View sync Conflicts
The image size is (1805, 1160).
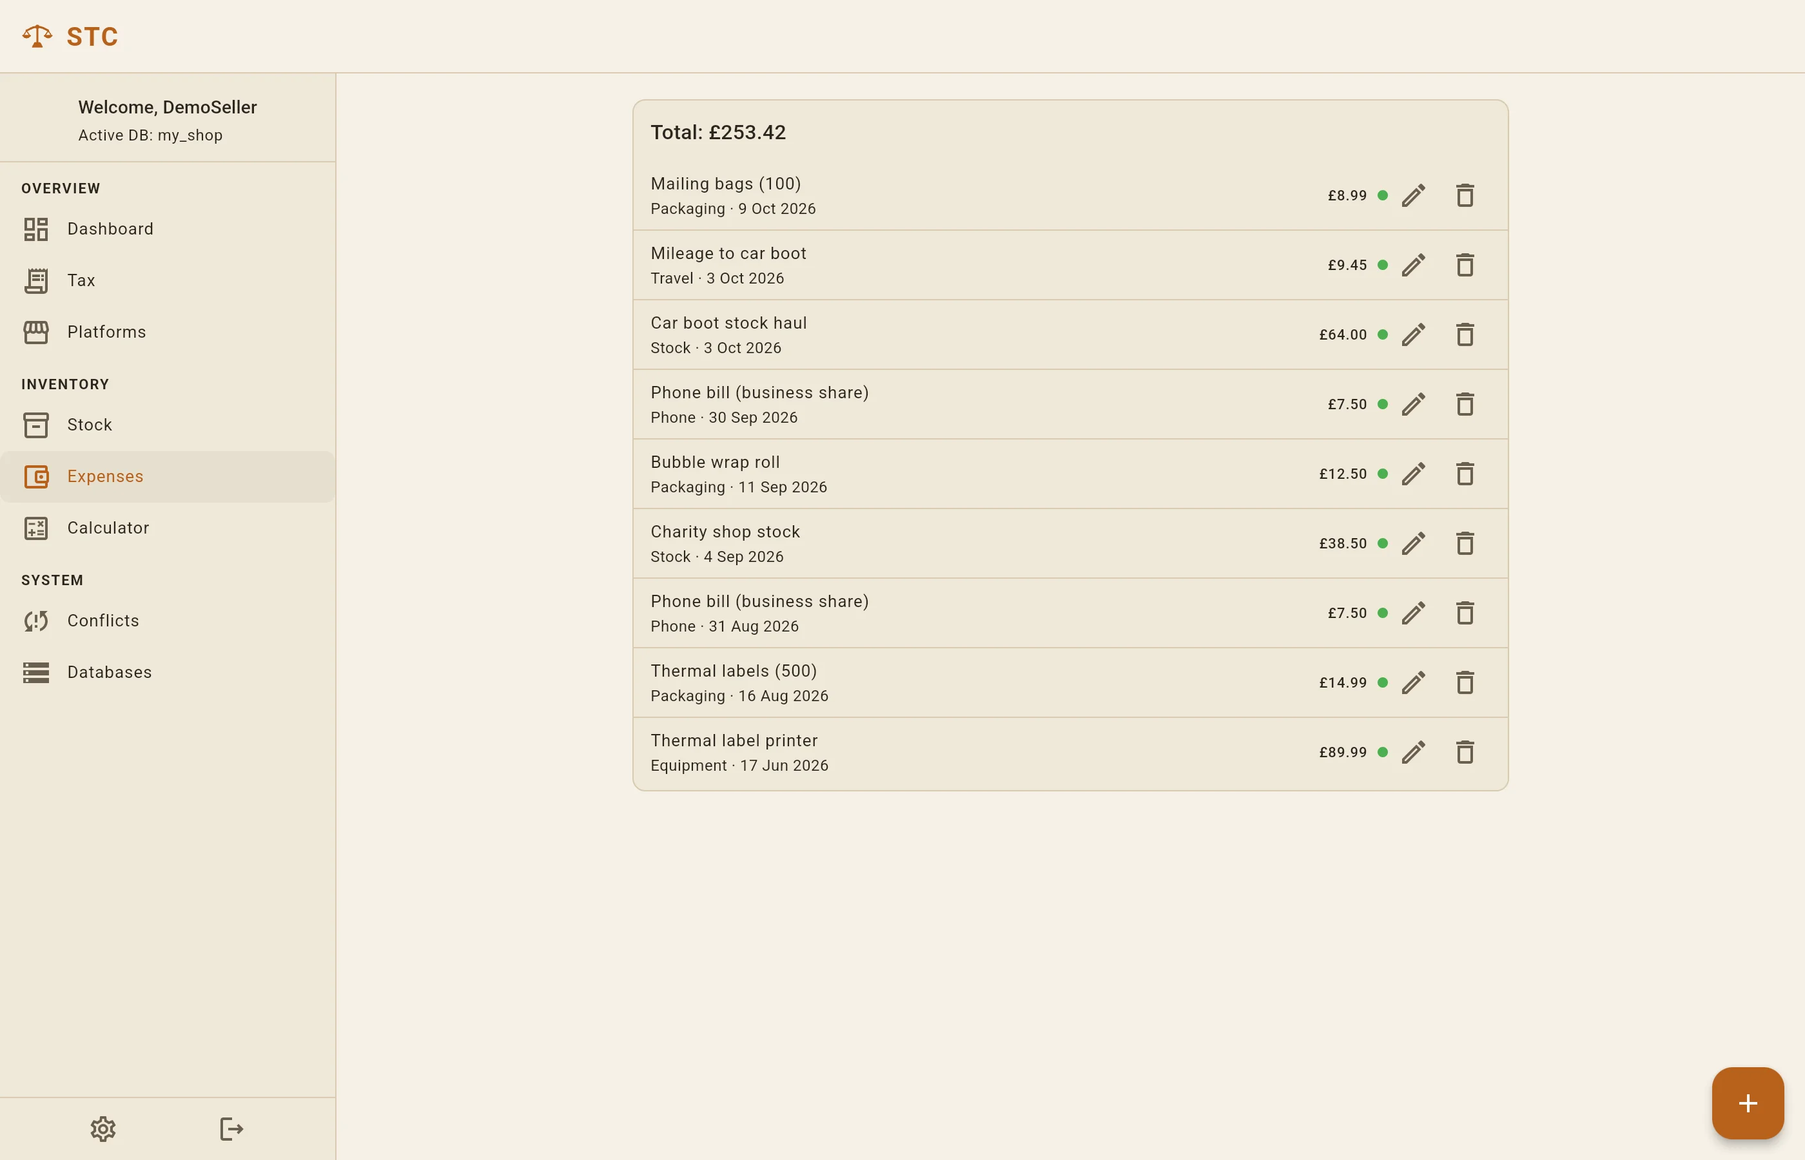(x=167, y=621)
